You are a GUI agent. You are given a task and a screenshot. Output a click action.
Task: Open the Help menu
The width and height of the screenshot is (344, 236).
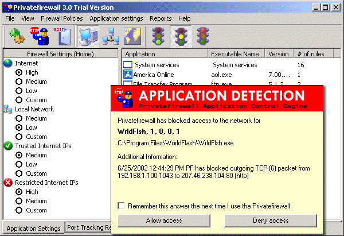point(184,18)
